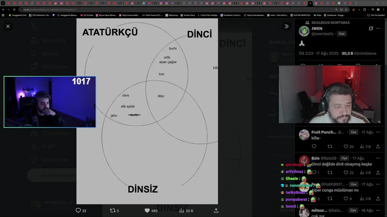Share the photo tweet via share icon

click(x=216, y=210)
